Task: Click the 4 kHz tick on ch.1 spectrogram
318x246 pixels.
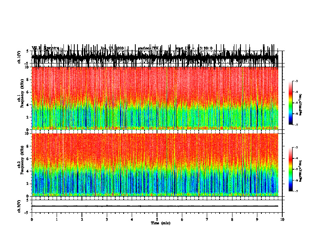Action: pos(28,105)
